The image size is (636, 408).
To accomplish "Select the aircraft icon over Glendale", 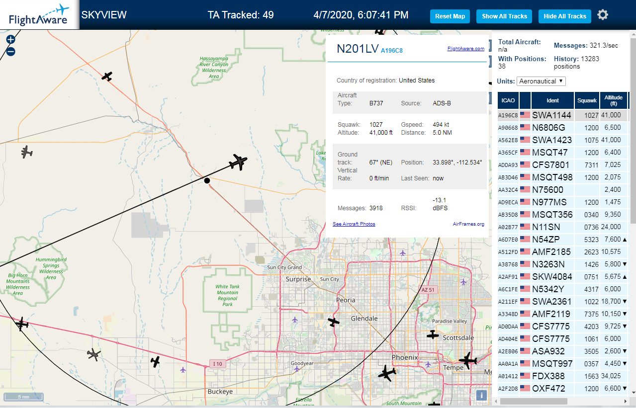I will 334,322.
